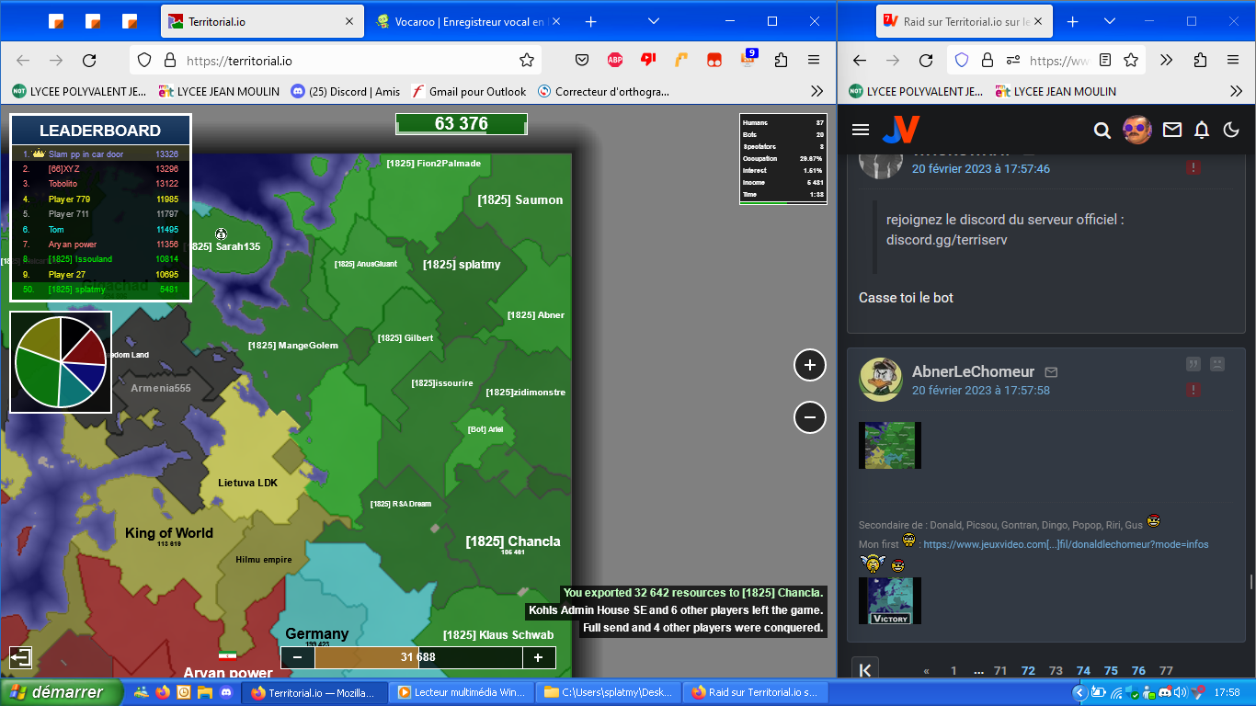Open jeuxvideo.com private messages envelope
Image resolution: width=1256 pixels, height=706 pixels.
1171,131
